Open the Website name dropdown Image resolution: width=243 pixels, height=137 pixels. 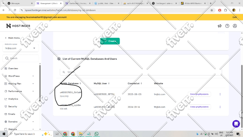click(x=20, y=48)
